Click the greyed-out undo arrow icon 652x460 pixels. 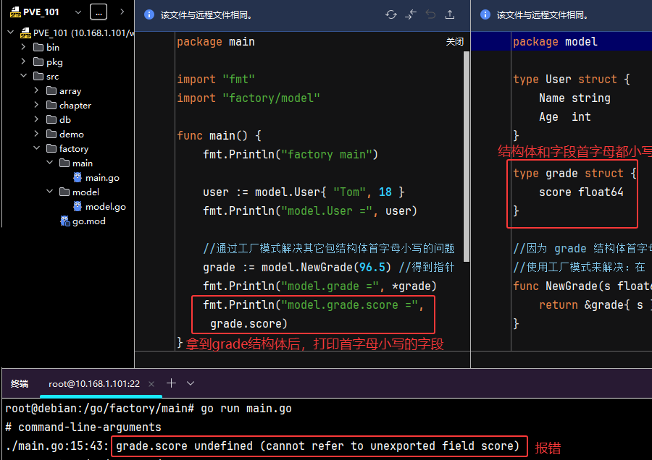point(430,14)
